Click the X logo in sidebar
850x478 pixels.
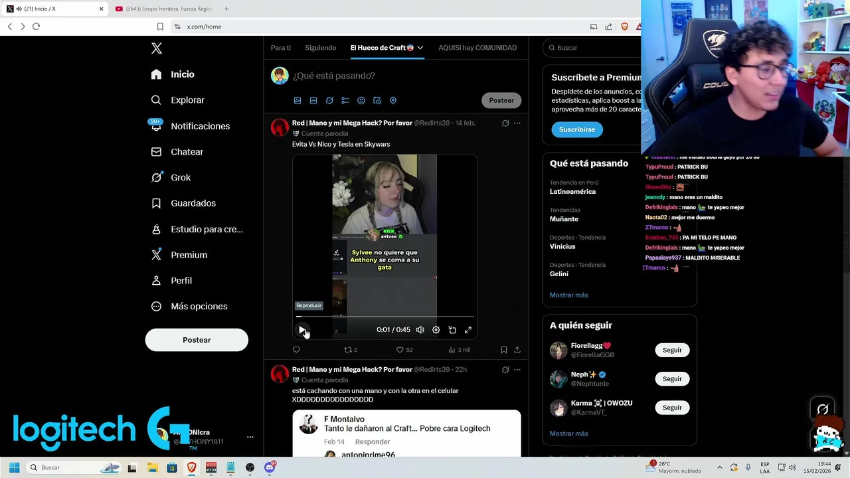click(157, 48)
